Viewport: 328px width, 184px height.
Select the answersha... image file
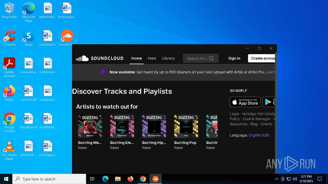tap(28, 66)
